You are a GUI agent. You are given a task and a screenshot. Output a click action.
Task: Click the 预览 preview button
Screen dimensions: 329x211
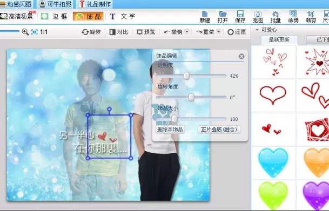tap(146, 32)
